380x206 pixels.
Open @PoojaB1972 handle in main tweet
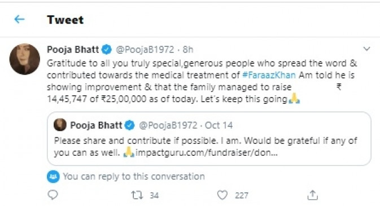tap(145, 50)
